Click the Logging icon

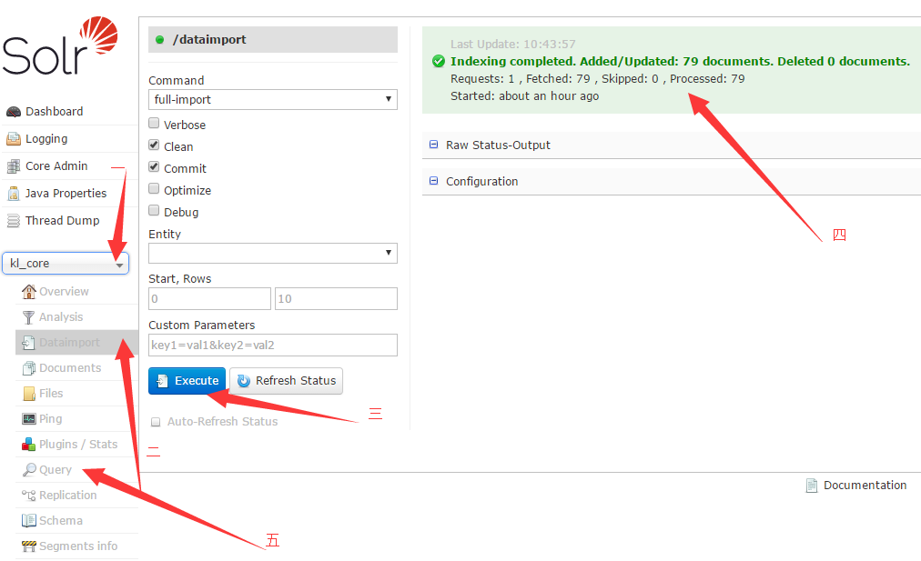14,139
